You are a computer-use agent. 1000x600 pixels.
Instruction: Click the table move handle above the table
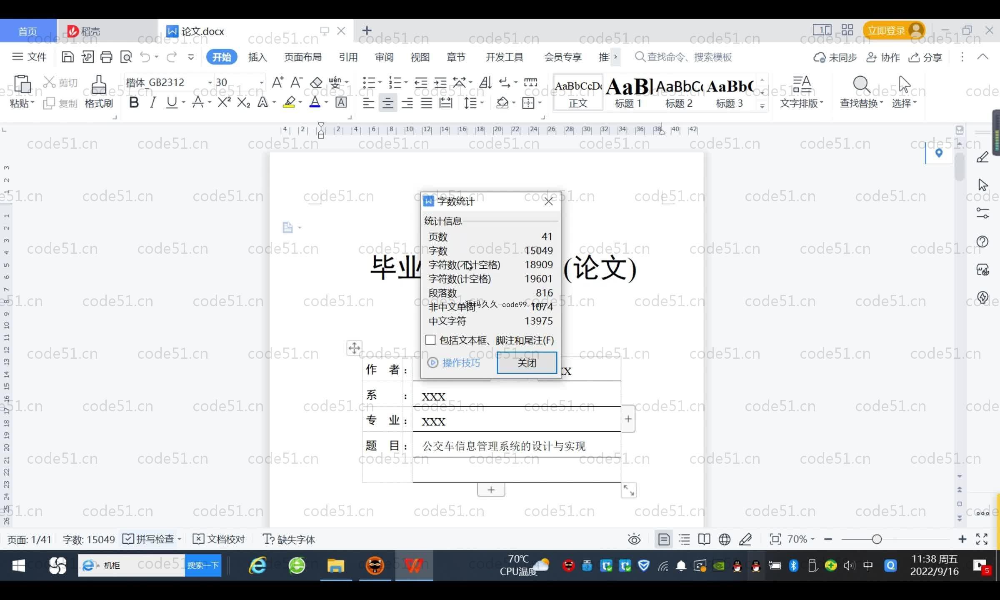pyautogui.click(x=354, y=348)
